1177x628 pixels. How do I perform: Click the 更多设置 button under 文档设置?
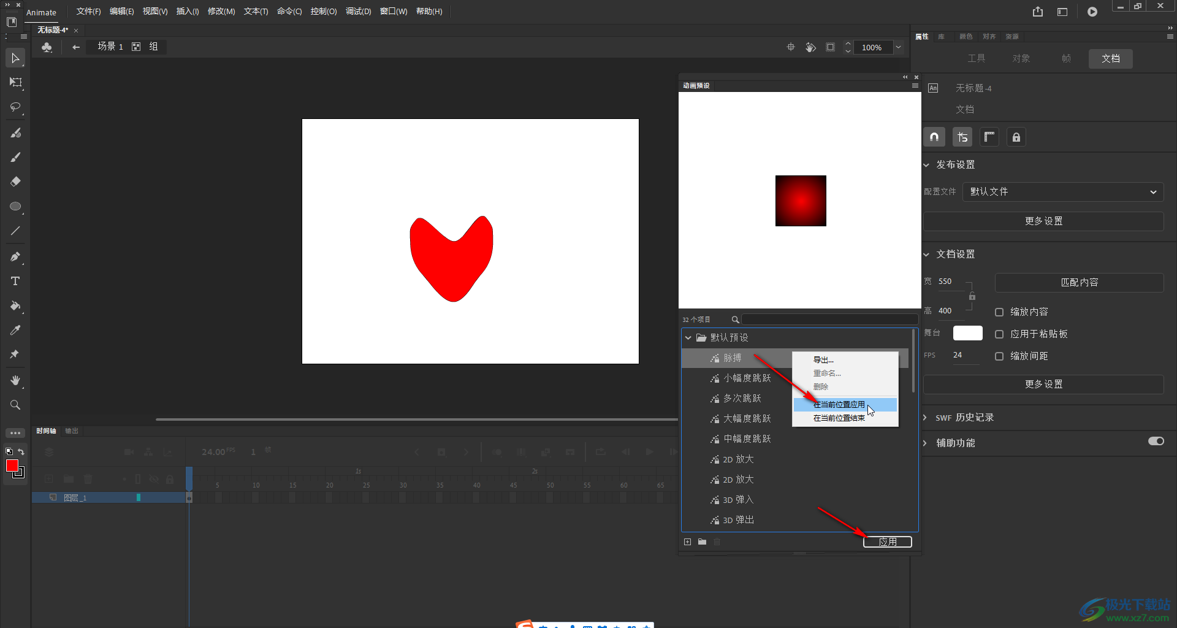click(x=1043, y=385)
